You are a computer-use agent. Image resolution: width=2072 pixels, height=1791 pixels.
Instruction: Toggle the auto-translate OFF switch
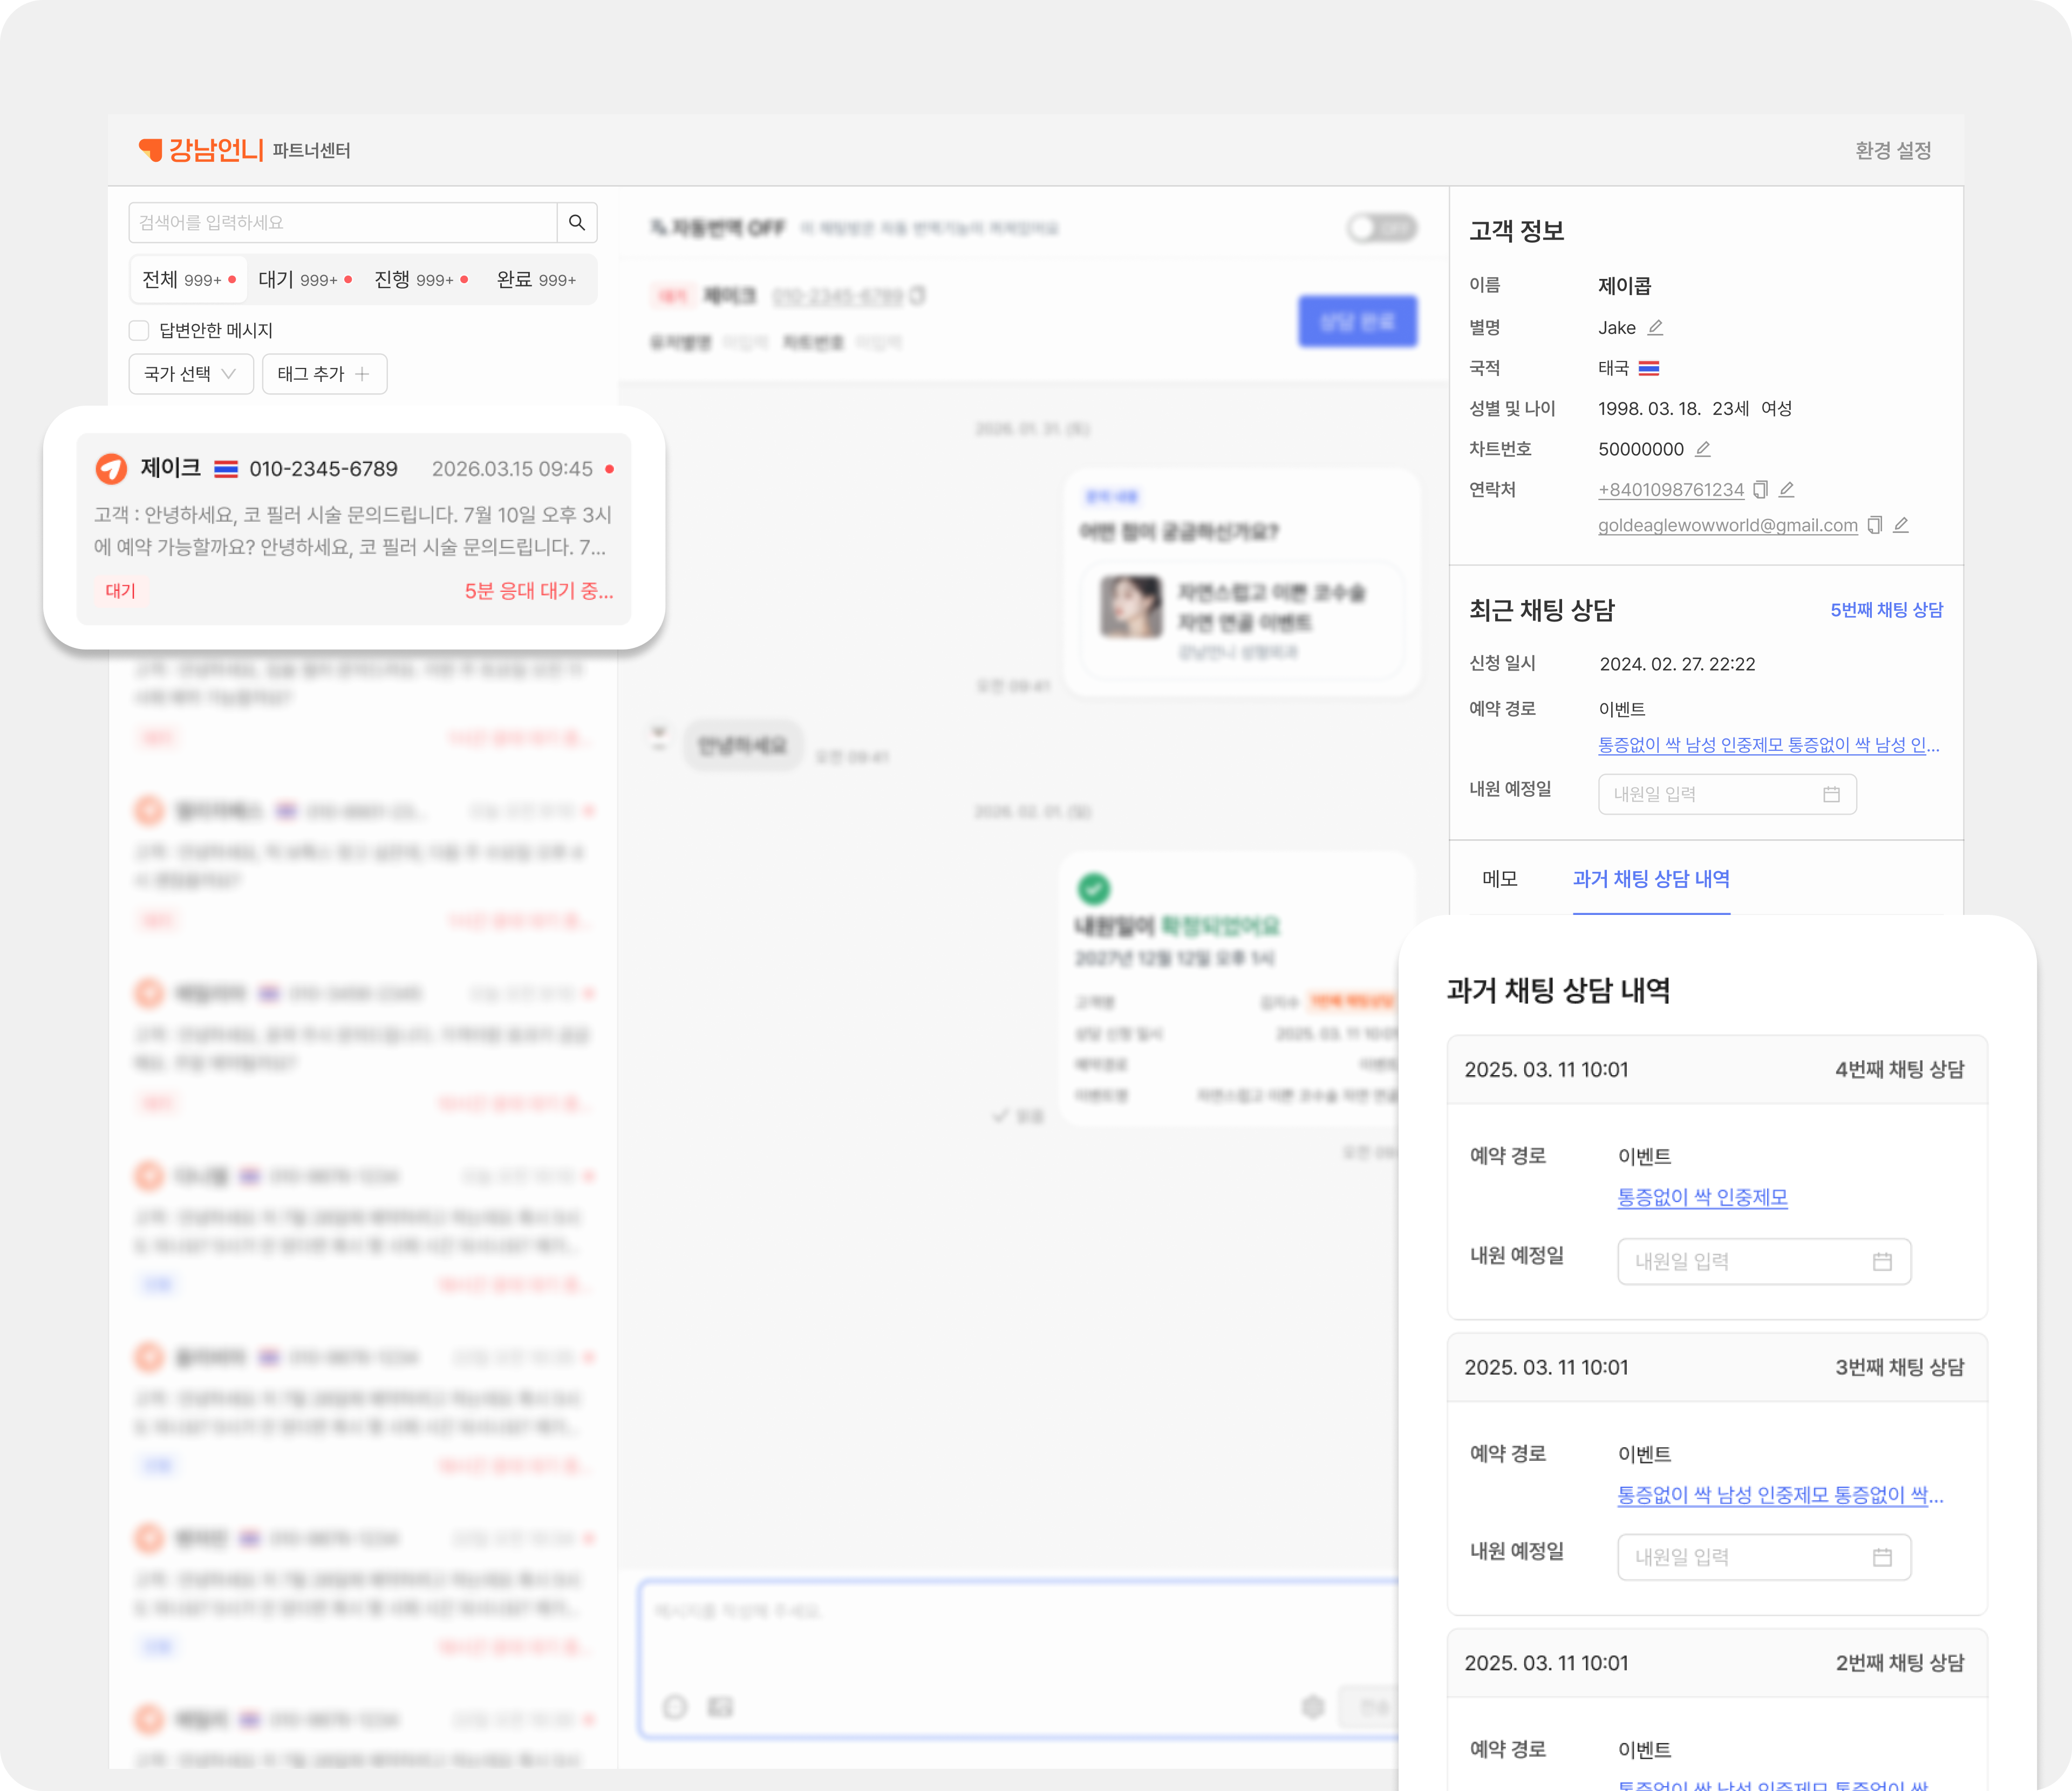(x=1381, y=228)
